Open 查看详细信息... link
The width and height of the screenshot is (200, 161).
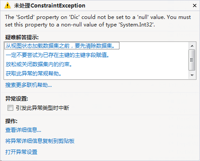(23, 130)
